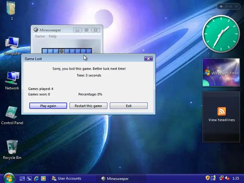Click the muted volume tray icon

227,178
